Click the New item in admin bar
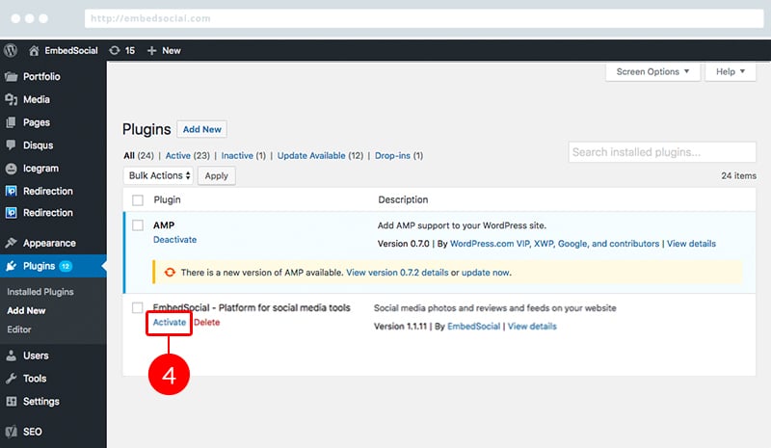This screenshot has width=771, height=448. click(172, 51)
